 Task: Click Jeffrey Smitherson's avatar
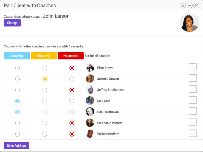(90, 90)
